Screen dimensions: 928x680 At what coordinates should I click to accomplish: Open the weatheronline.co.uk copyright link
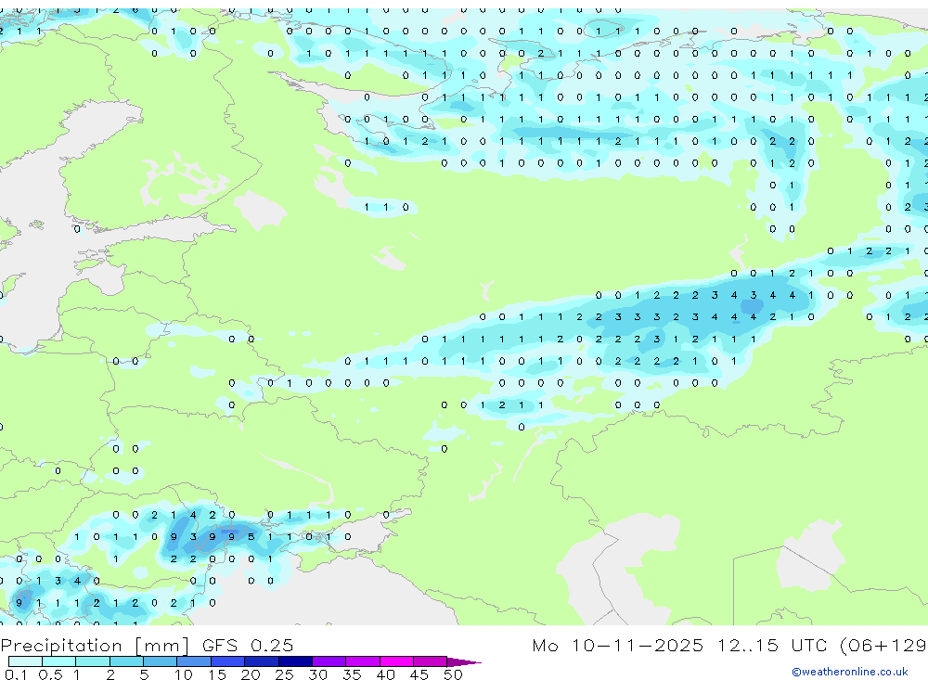click(x=850, y=672)
